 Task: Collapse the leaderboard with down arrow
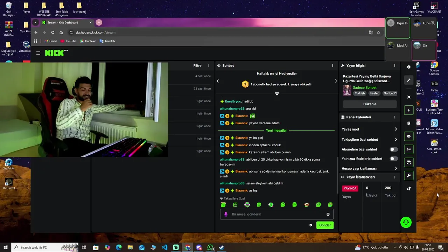[x=277, y=94]
